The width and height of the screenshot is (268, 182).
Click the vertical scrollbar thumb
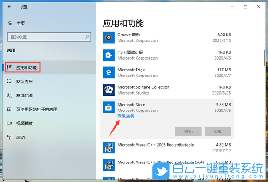pos(265,58)
